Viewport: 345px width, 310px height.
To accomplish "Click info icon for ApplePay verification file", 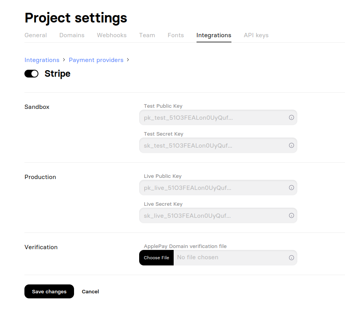I will click(292, 258).
